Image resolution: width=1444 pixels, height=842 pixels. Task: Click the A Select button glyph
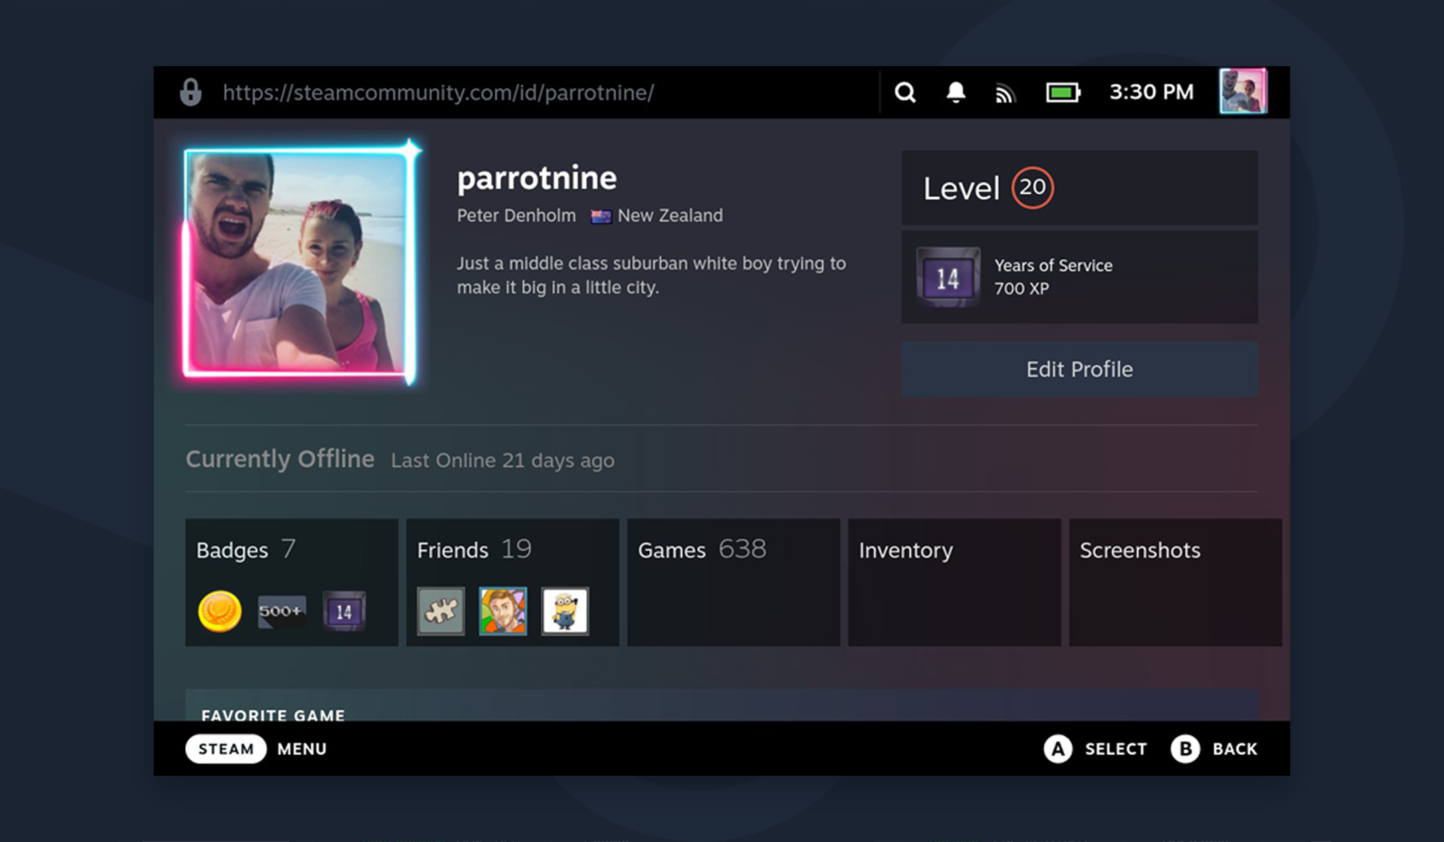coord(1058,749)
